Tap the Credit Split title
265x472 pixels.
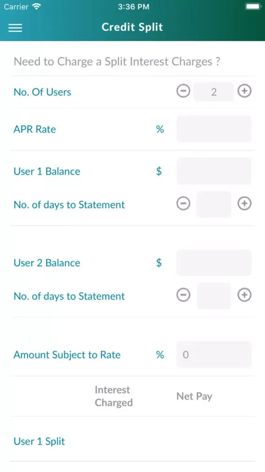pyautogui.click(x=132, y=27)
